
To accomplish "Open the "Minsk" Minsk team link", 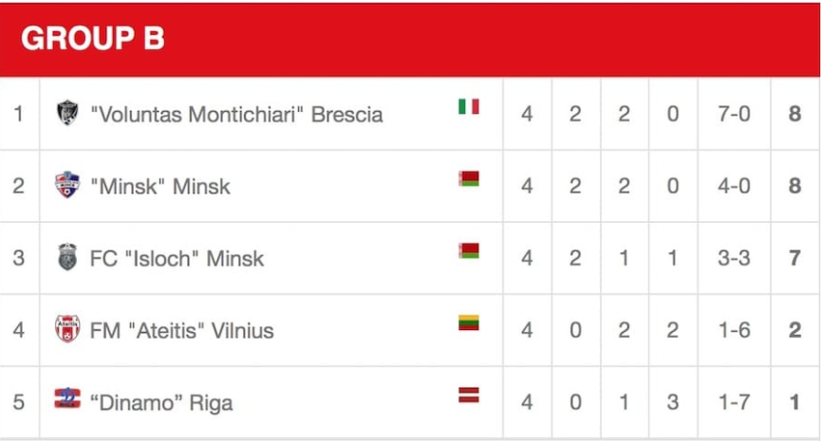I will tap(160, 186).
